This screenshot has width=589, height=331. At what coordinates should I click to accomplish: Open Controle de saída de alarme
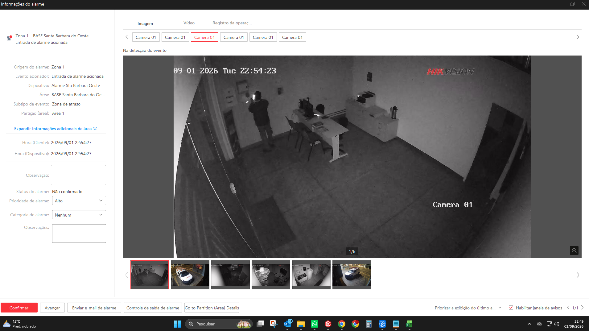pyautogui.click(x=153, y=308)
